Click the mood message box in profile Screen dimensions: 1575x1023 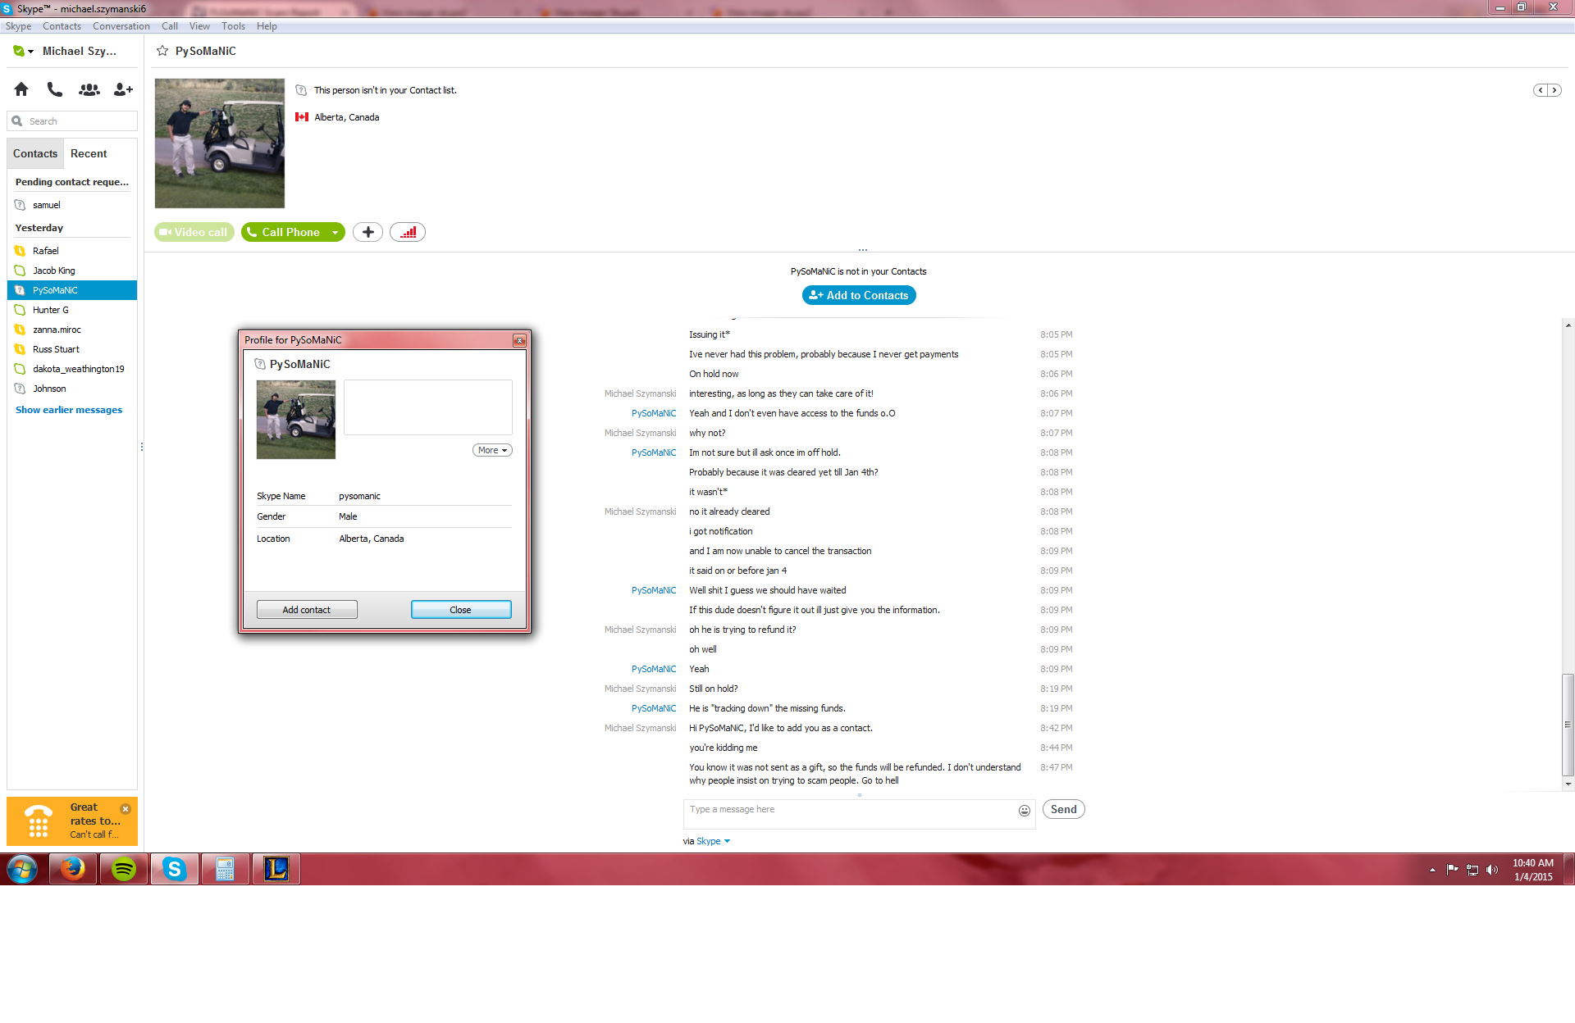tap(428, 407)
